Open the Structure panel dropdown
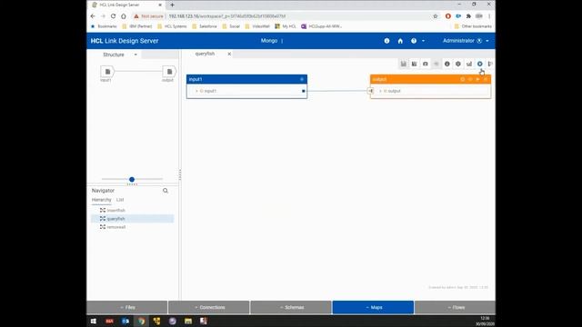Image resolution: width=582 pixels, height=327 pixels. 135,54
